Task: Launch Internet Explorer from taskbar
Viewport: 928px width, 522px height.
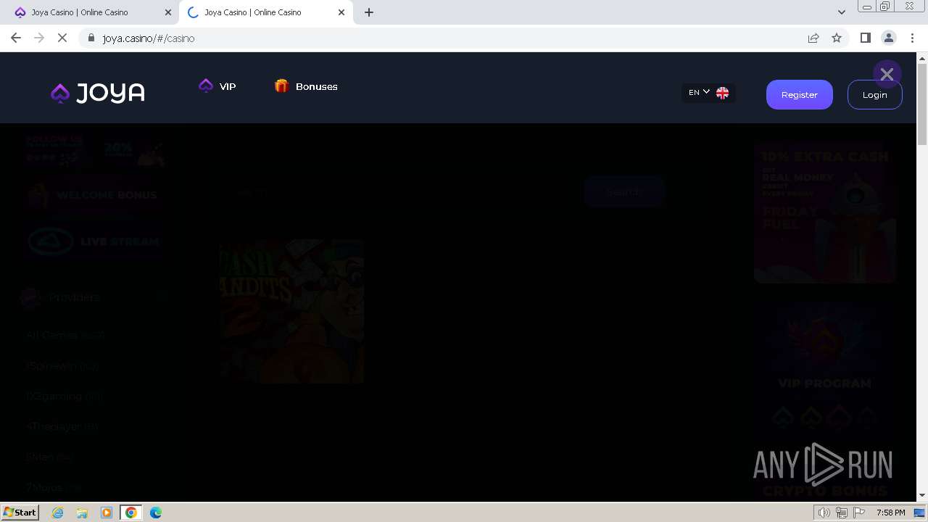Action: click(58, 513)
